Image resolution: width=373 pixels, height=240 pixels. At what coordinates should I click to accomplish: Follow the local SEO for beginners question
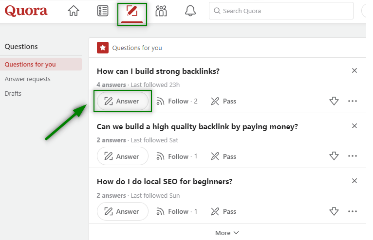click(177, 211)
